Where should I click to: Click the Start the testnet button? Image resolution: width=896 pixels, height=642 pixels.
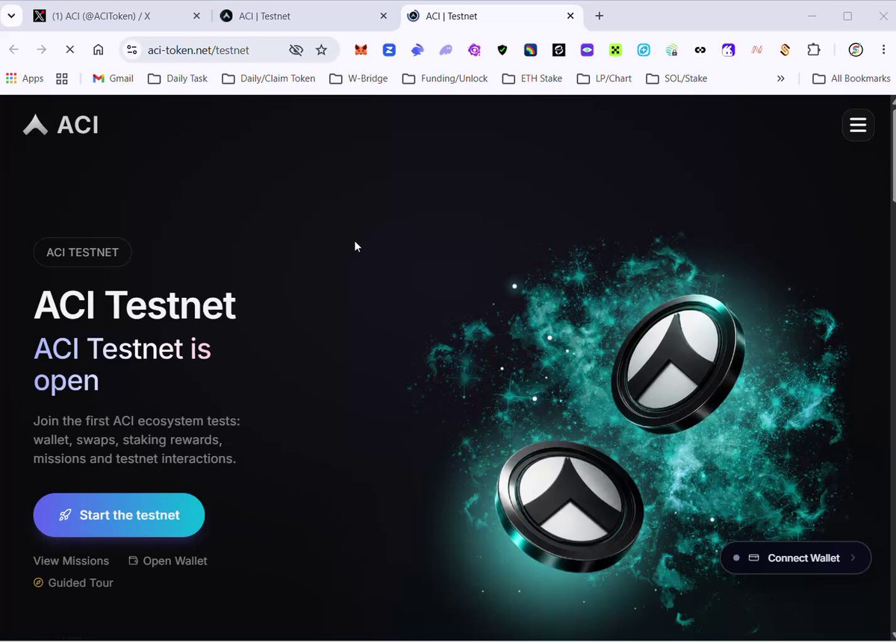tap(119, 515)
